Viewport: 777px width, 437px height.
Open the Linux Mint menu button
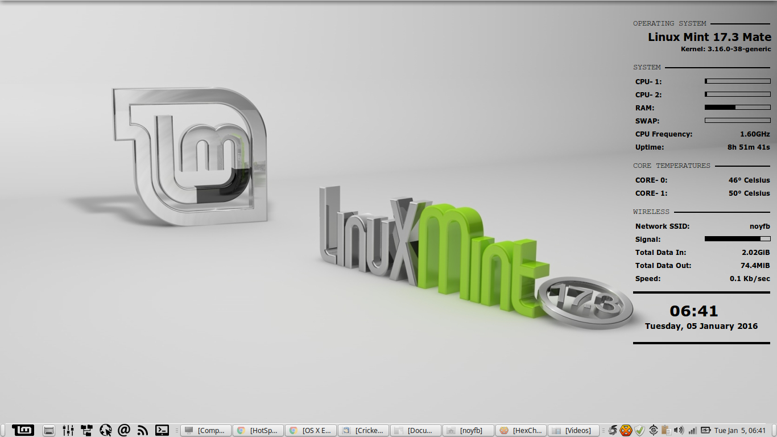[23, 430]
